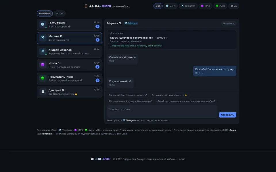Image resolution: width=276 pixels, height=172 pixels.
Task: Filter chats by Все channels
Action: point(158,6)
